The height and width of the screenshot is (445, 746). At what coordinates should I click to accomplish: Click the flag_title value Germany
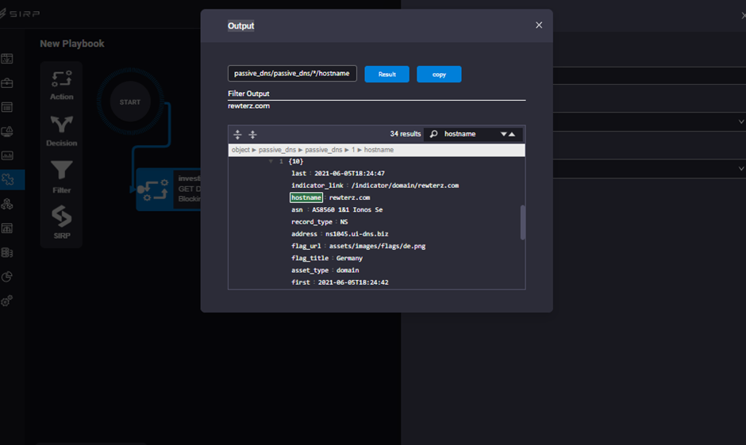pos(349,258)
